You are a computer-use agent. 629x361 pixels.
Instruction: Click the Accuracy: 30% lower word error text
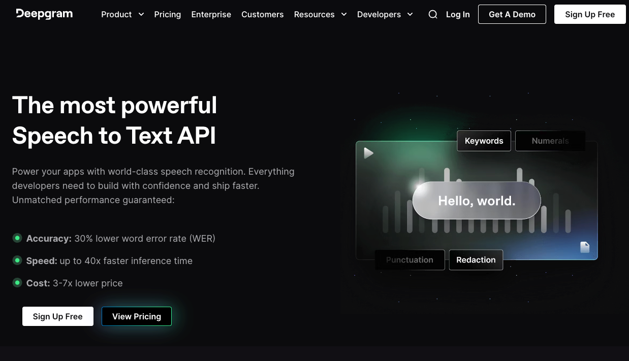[x=121, y=238]
